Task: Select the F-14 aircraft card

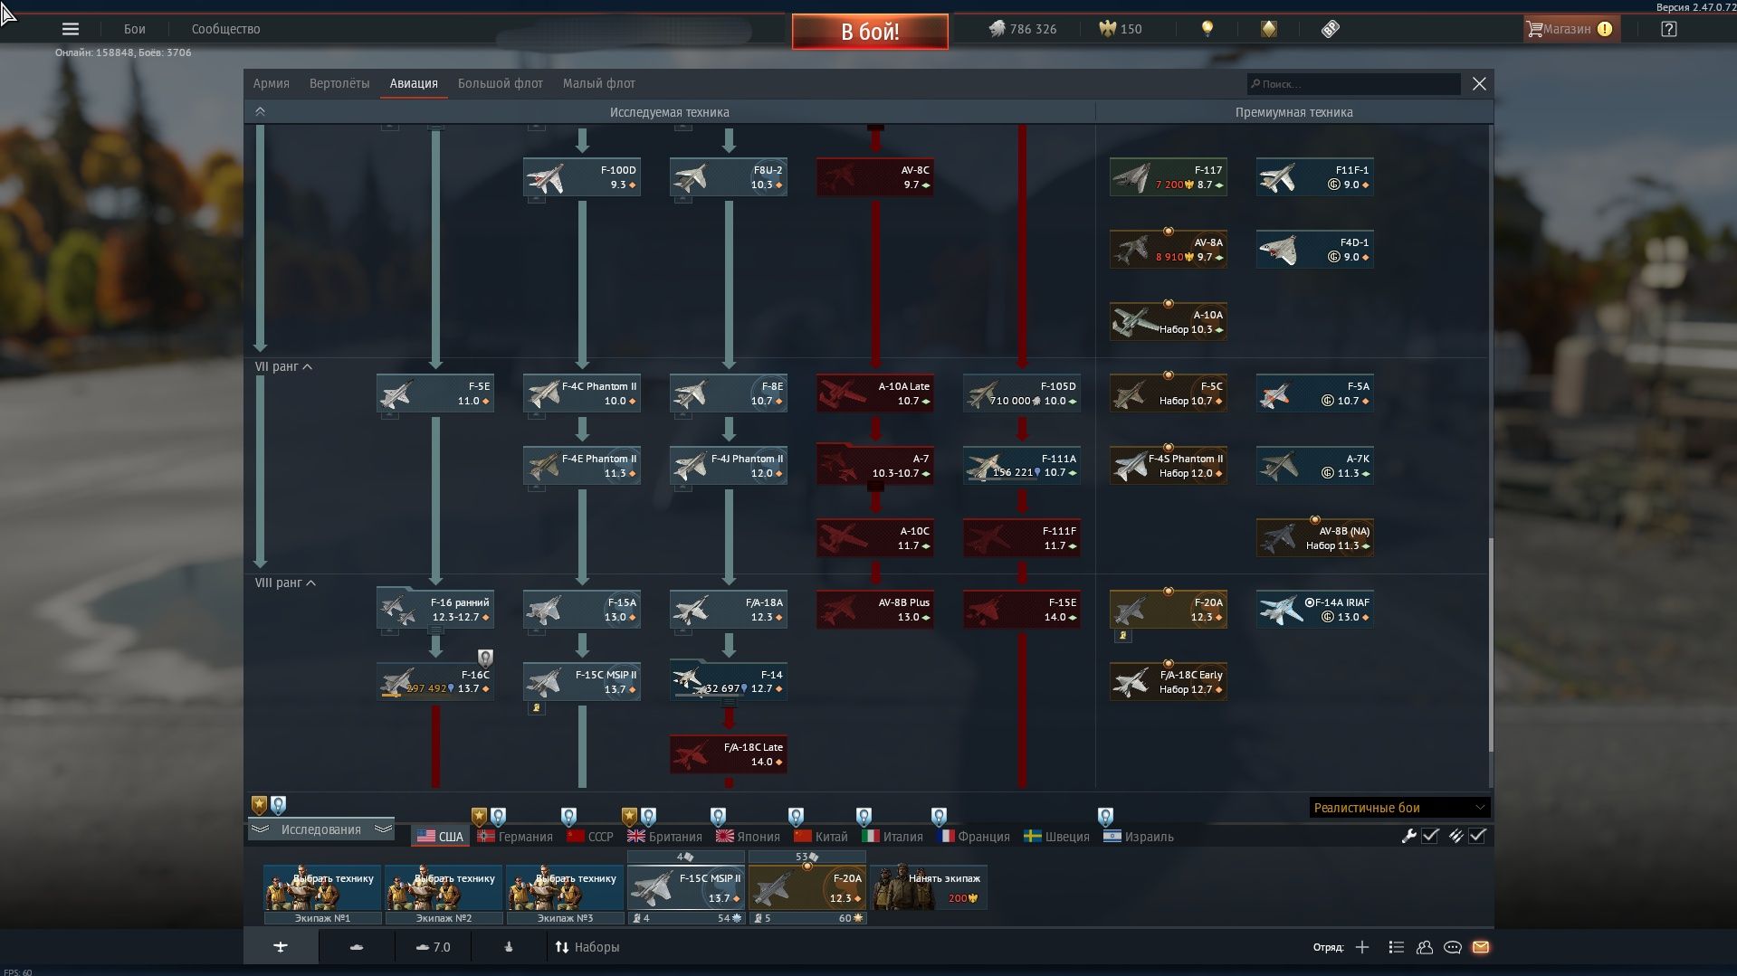Action: point(729,682)
